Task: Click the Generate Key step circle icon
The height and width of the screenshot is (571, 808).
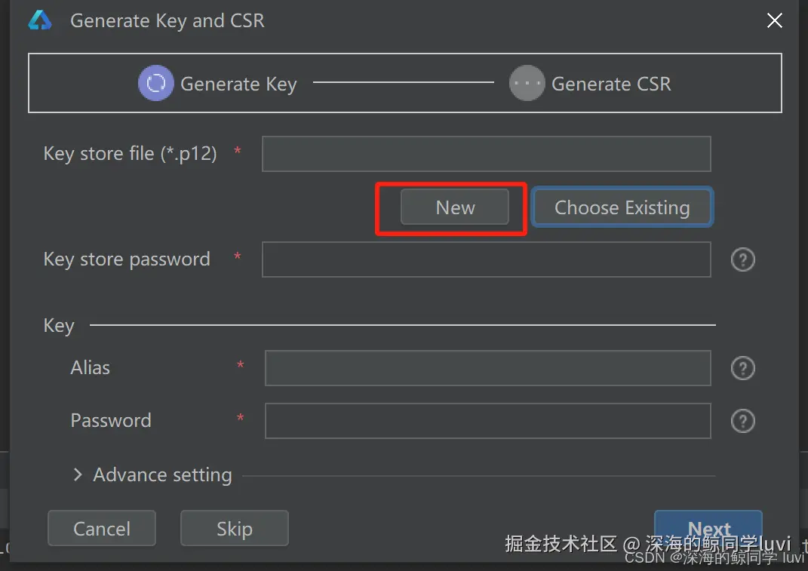Action: tap(155, 83)
